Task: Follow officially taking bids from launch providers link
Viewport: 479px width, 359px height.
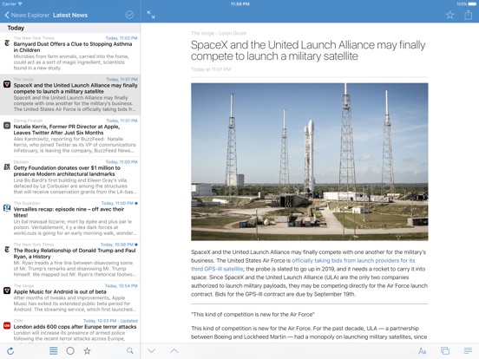Action: [353, 261]
